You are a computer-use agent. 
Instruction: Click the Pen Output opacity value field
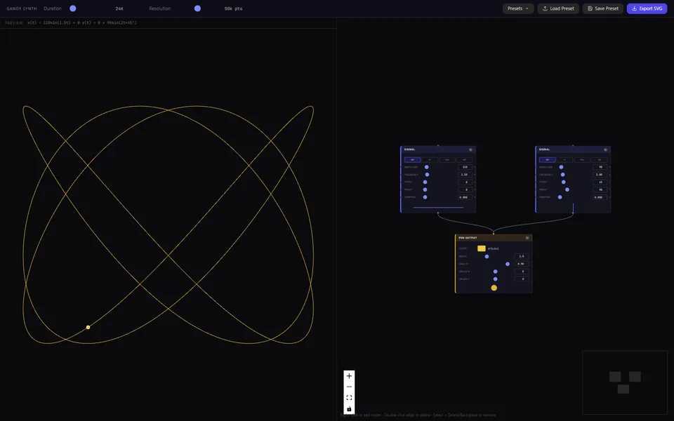coord(522,265)
